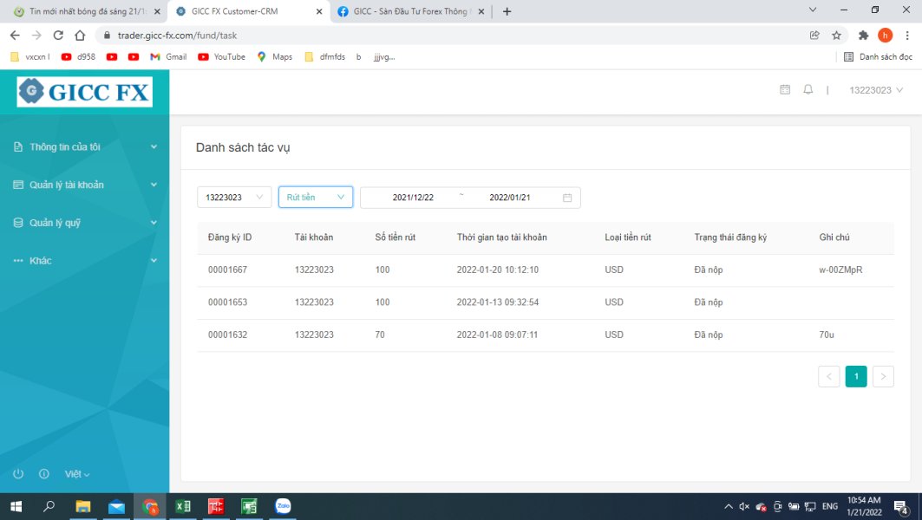Click the start date 2021/12/22 field
This screenshot has width=922, height=520.
(x=413, y=198)
